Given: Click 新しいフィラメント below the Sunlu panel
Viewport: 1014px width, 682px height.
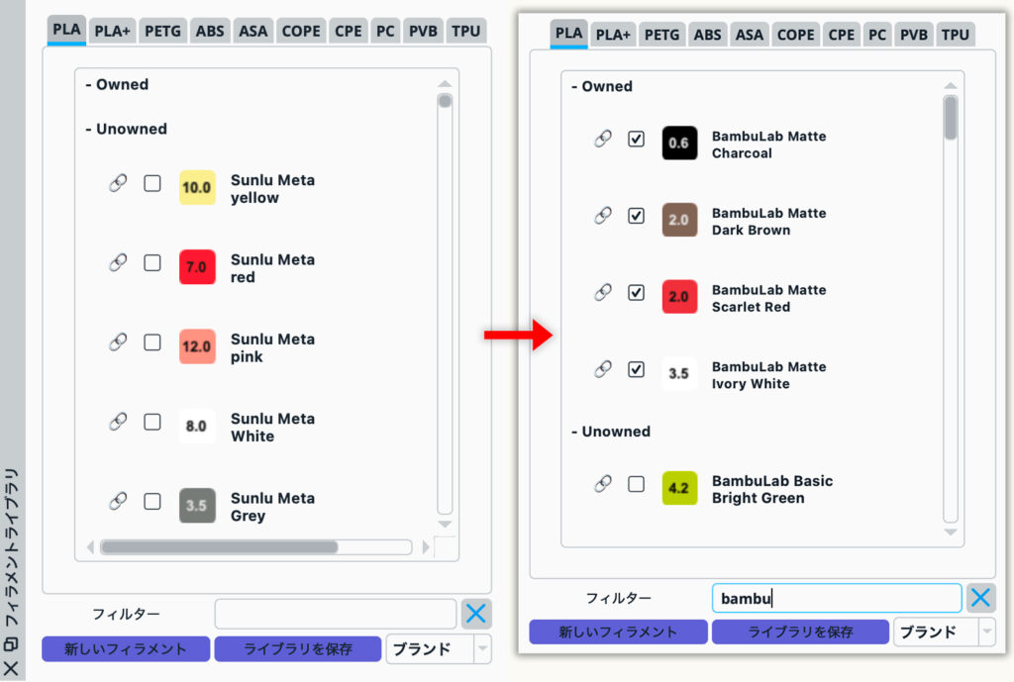Looking at the screenshot, I should (126, 649).
